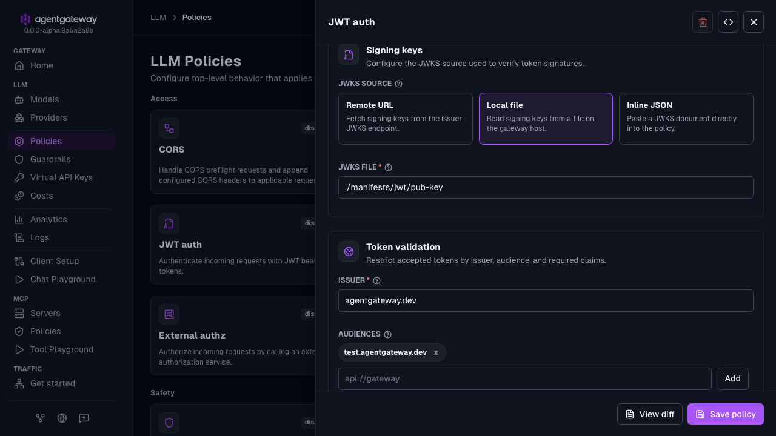Image resolution: width=776 pixels, height=436 pixels.
Task: Click the feedback message icon at sidebar bottom
Action: point(84,418)
